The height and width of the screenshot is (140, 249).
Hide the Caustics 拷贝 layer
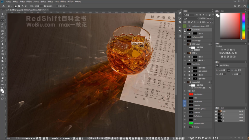[x=184, y=41]
